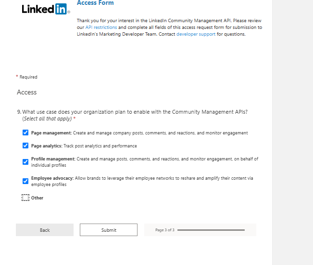Click the bold Page management label text
This screenshot has height=265, width=313.
(51, 133)
